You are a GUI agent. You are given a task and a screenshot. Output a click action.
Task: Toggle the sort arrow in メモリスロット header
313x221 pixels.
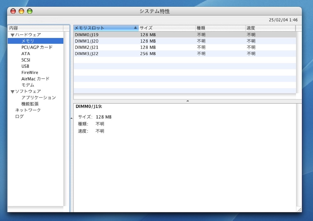(135, 28)
